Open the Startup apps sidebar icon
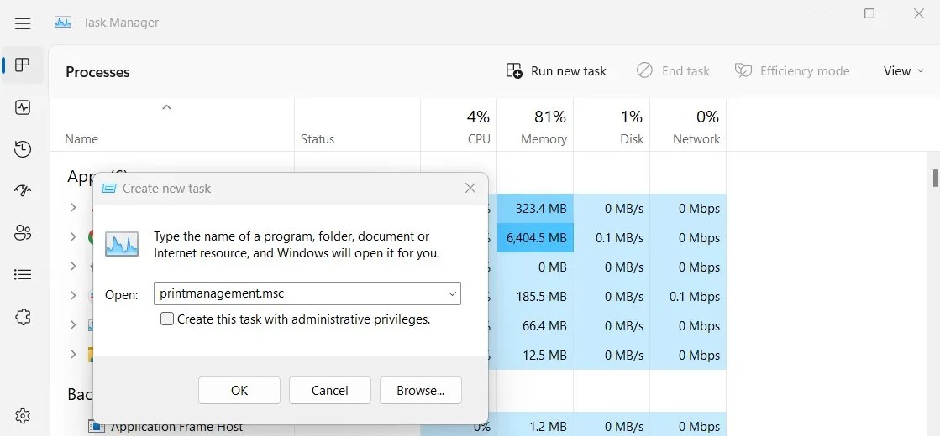Viewport: 940px width, 436px height. (x=23, y=191)
